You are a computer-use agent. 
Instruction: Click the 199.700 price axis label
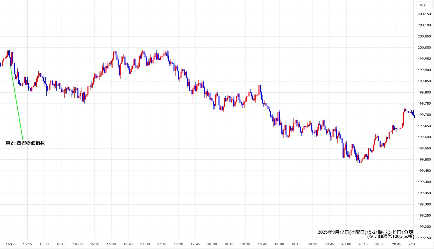(x=424, y=115)
